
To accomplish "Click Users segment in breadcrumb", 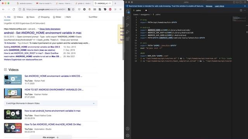I will (x=136, y=15).
